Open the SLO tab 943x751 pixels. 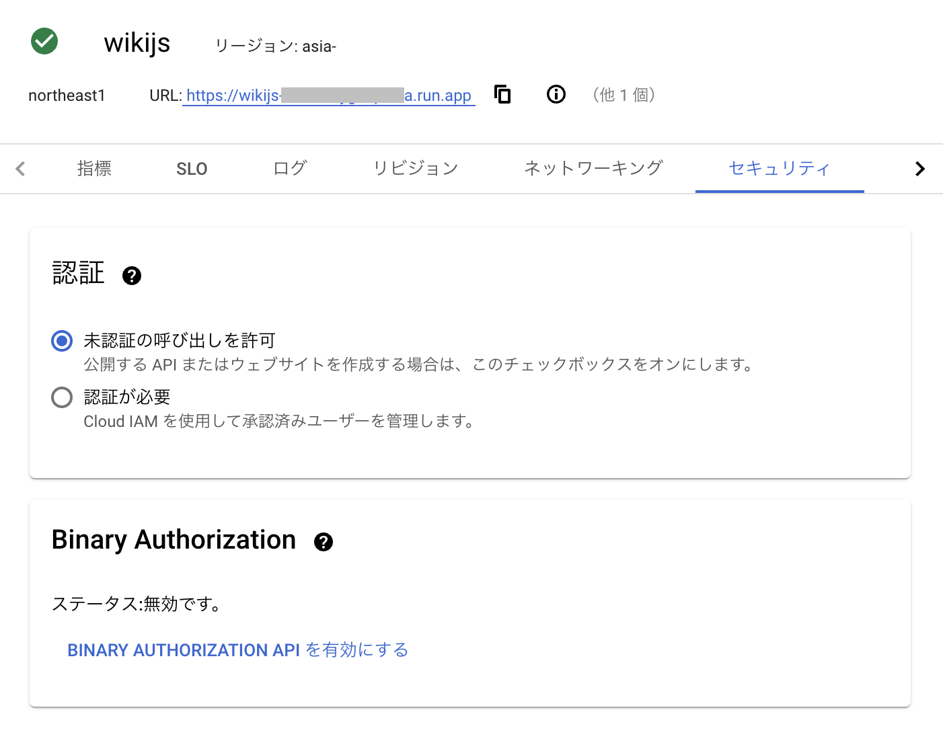tap(192, 168)
